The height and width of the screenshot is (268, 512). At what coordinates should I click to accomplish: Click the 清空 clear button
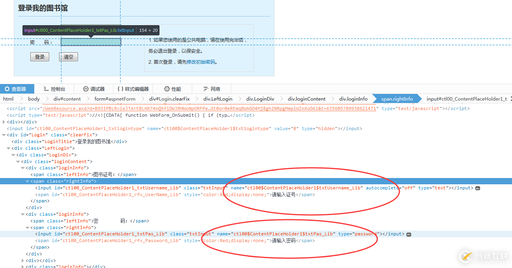coord(68,57)
